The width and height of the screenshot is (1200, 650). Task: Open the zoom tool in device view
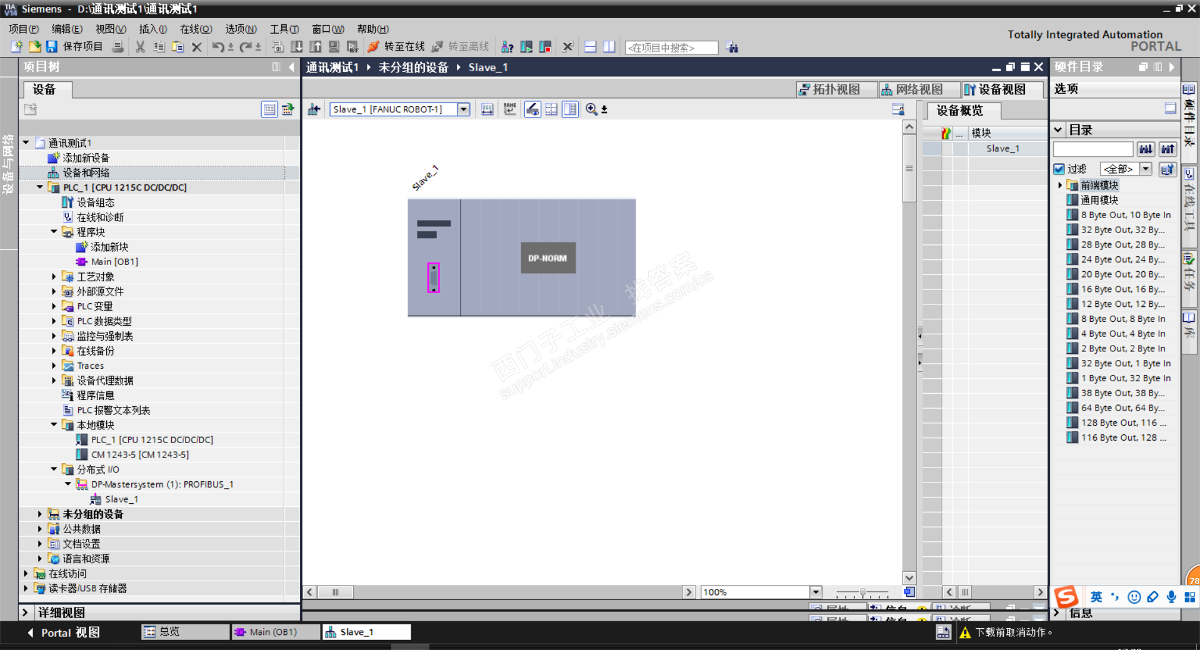click(591, 109)
